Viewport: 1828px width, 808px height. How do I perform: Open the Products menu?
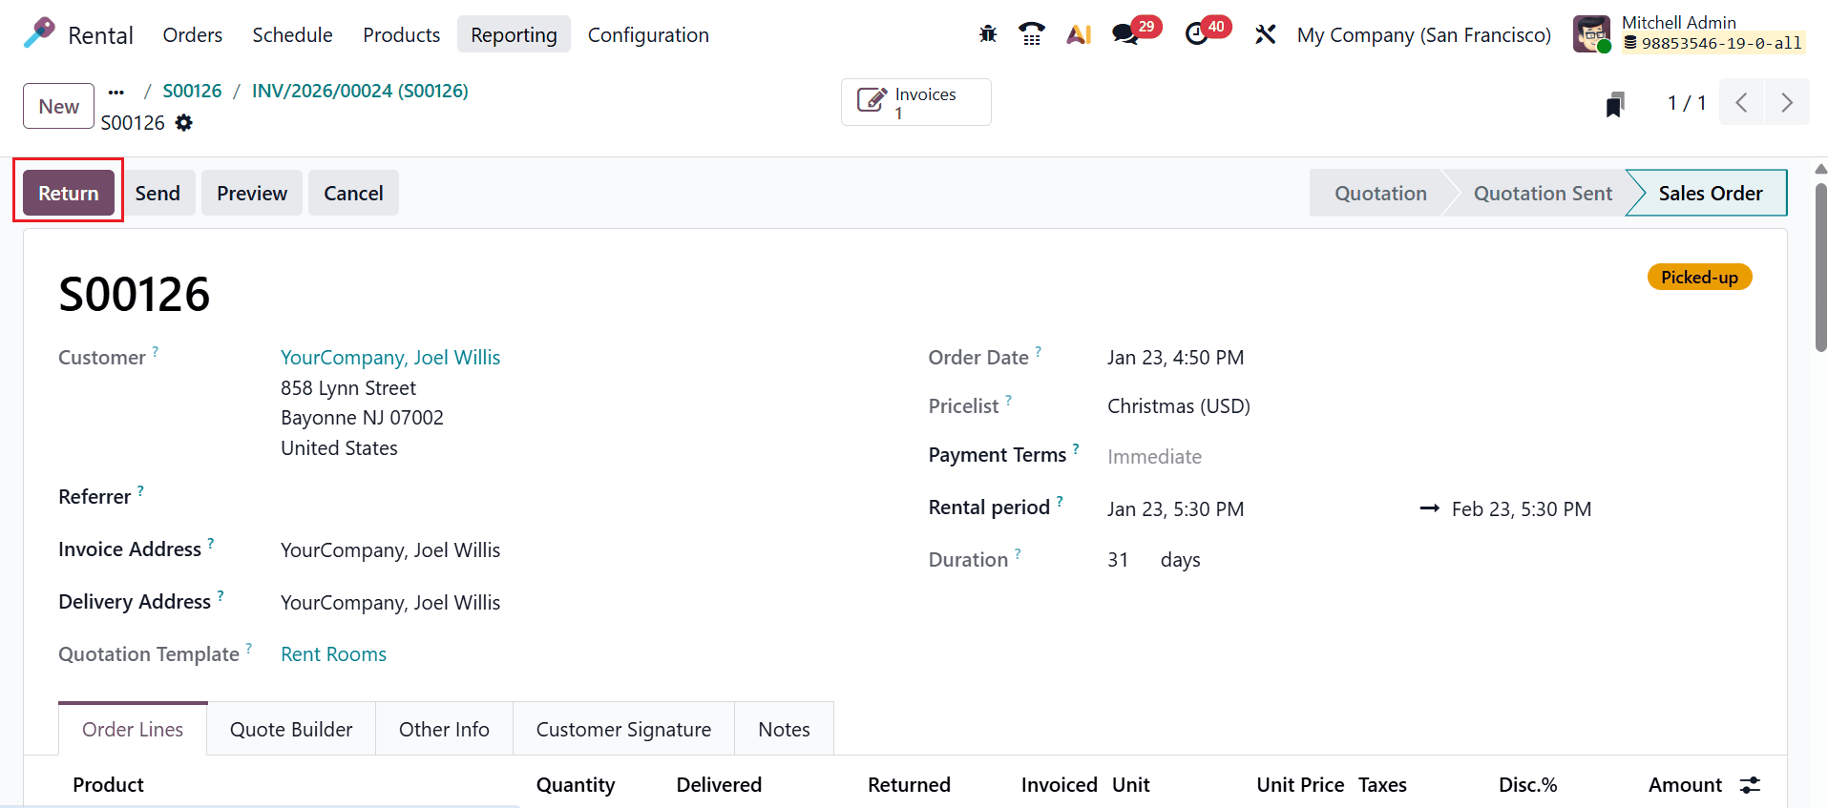click(402, 34)
